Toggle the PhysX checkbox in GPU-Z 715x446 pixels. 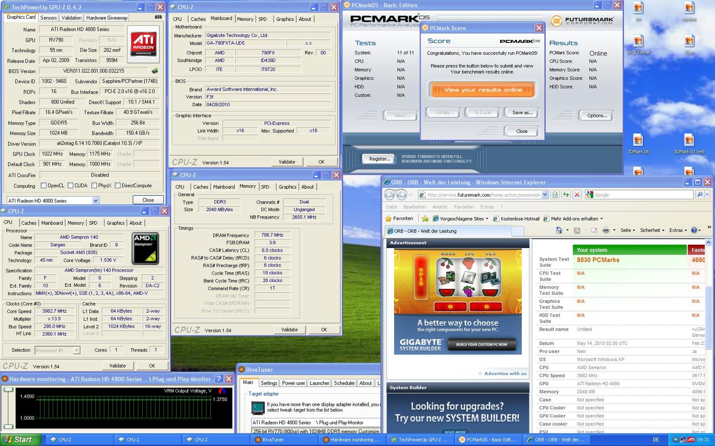click(x=94, y=186)
